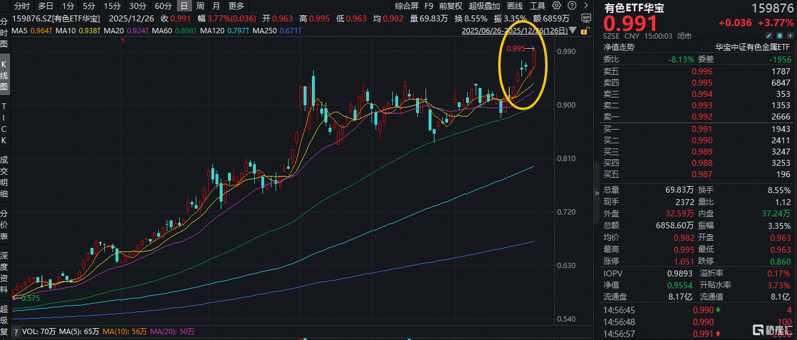Collapse the right quote panel with the chevron
The image size is (797, 340).
597,193
